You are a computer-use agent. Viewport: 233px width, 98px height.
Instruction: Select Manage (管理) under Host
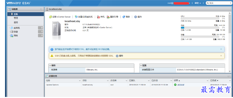point(16,18)
